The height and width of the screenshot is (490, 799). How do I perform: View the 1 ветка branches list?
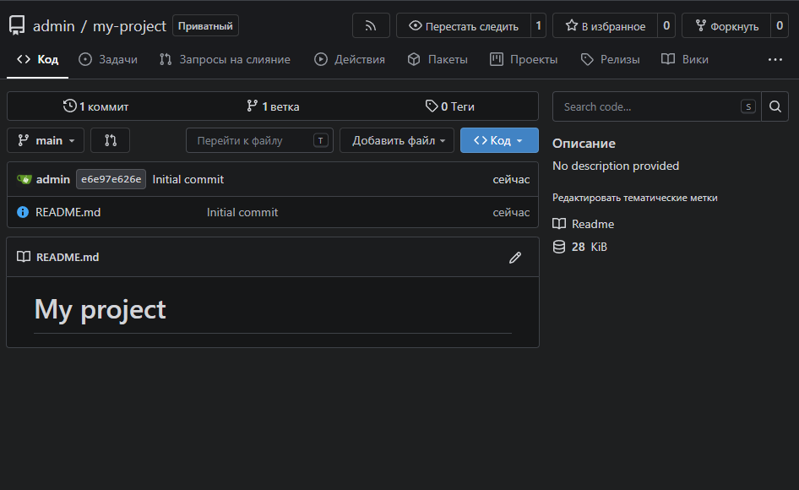pyautogui.click(x=273, y=106)
